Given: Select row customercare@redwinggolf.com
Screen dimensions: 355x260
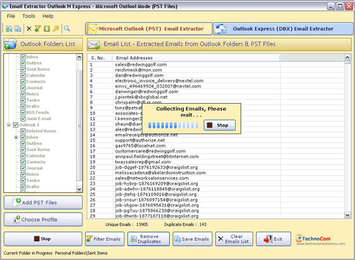Looking at the screenshot, I should click(216, 151).
